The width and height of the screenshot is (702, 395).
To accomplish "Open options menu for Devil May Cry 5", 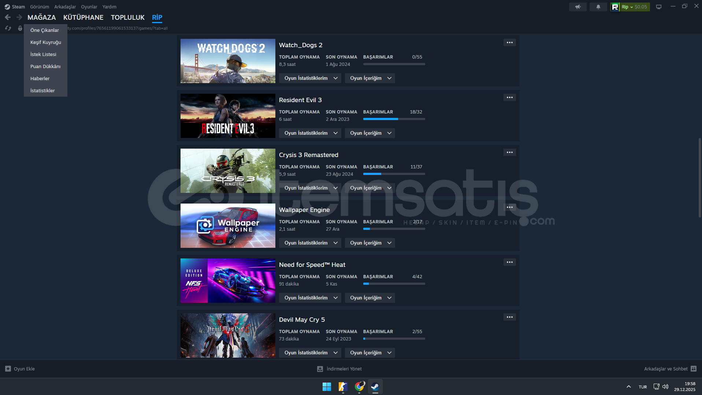I will [x=510, y=317].
